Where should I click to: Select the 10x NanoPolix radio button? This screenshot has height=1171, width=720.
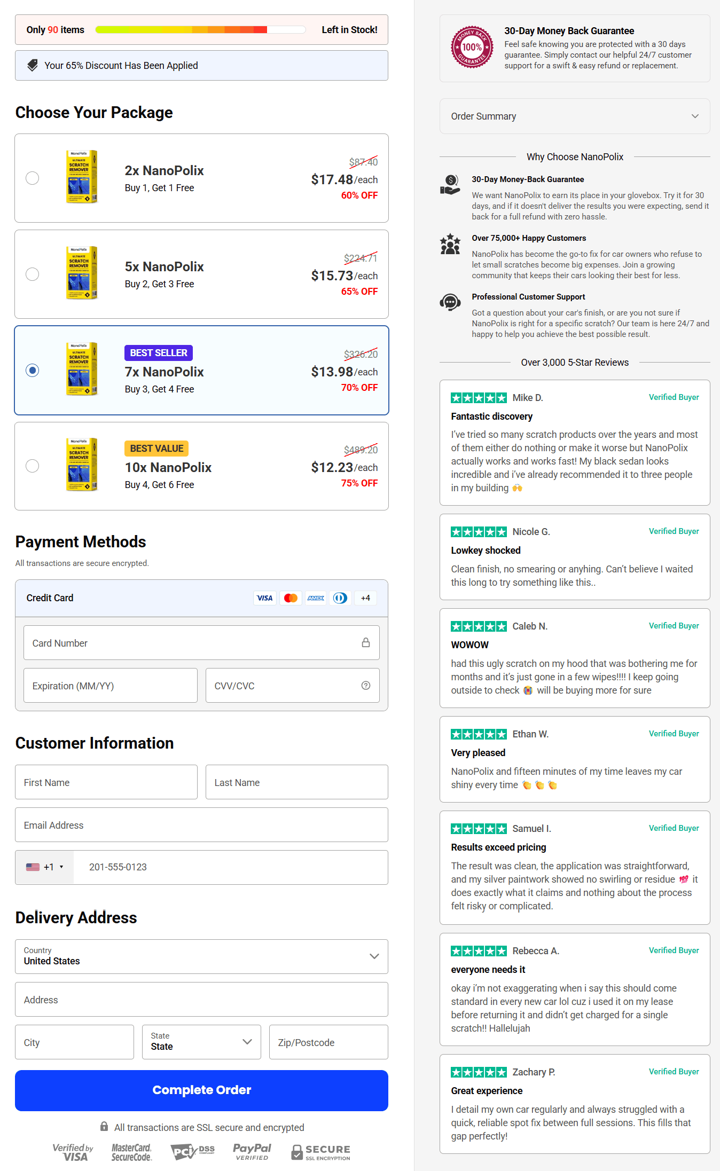(33, 466)
